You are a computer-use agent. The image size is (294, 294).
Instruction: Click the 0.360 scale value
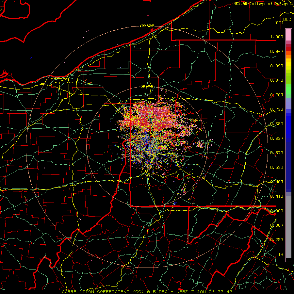point(277,211)
